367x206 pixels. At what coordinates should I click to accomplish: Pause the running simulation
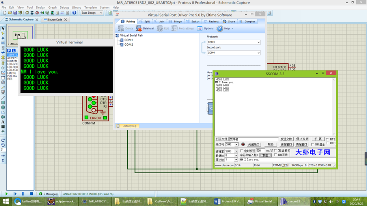coord(23,194)
